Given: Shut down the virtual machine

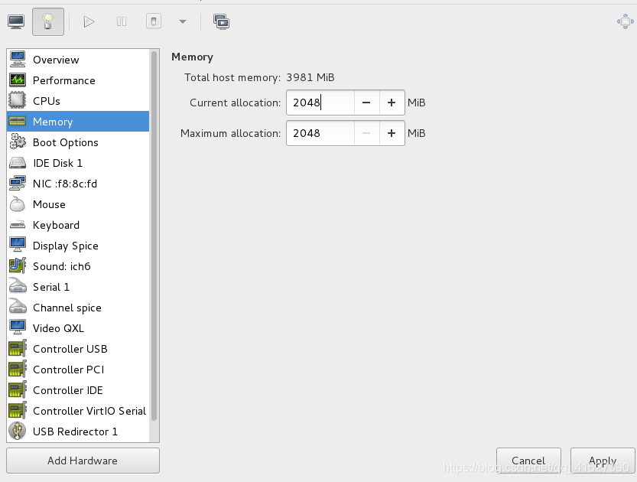Looking at the screenshot, I should [154, 21].
